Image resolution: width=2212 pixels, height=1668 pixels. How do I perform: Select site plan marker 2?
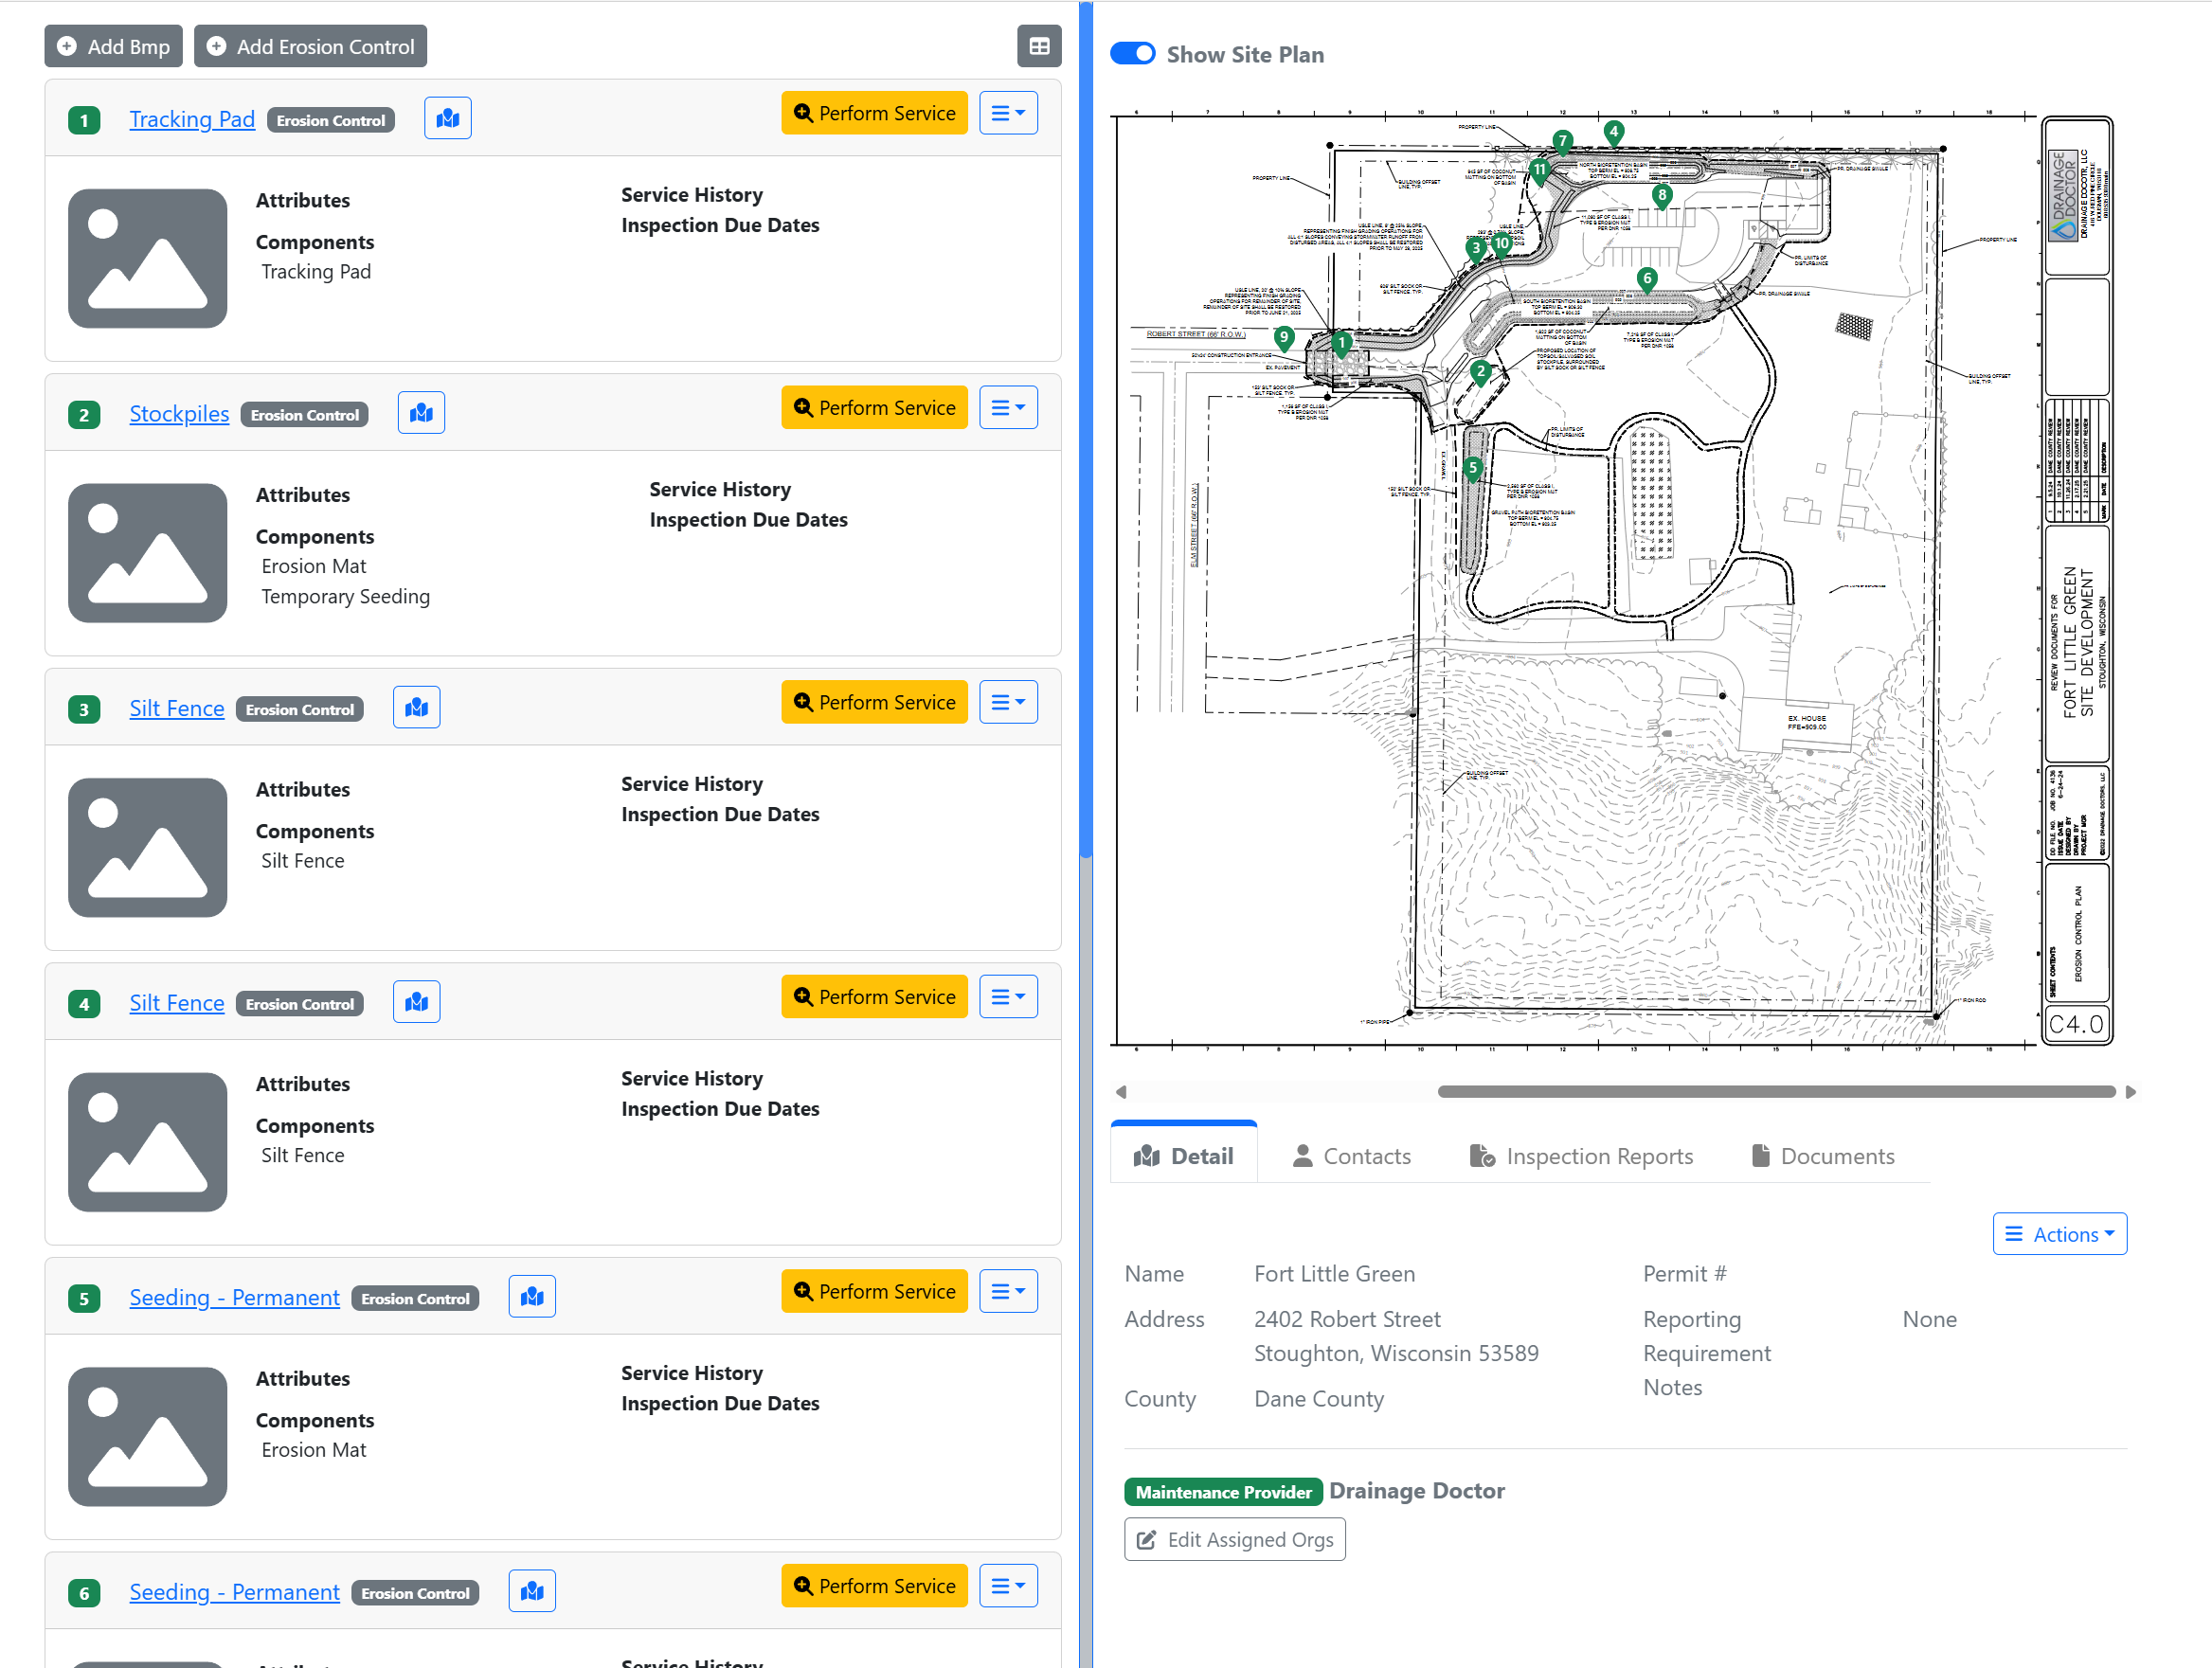pyautogui.click(x=1480, y=372)
